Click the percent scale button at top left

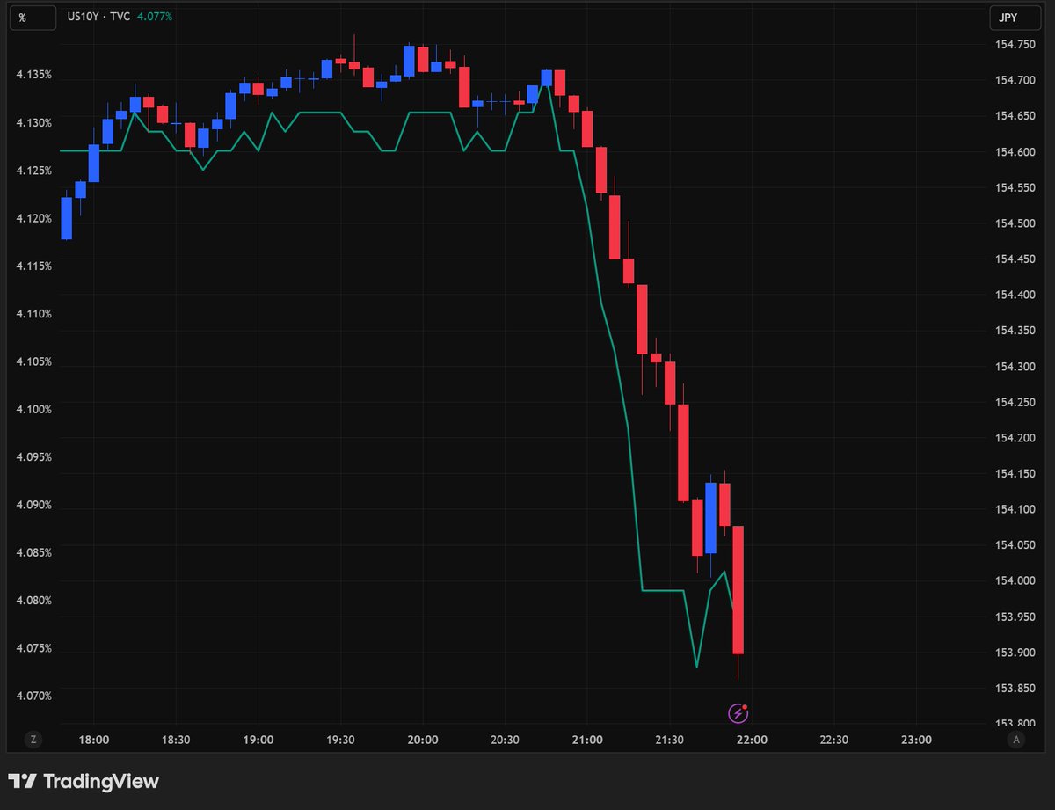click(x=33, y=17)
